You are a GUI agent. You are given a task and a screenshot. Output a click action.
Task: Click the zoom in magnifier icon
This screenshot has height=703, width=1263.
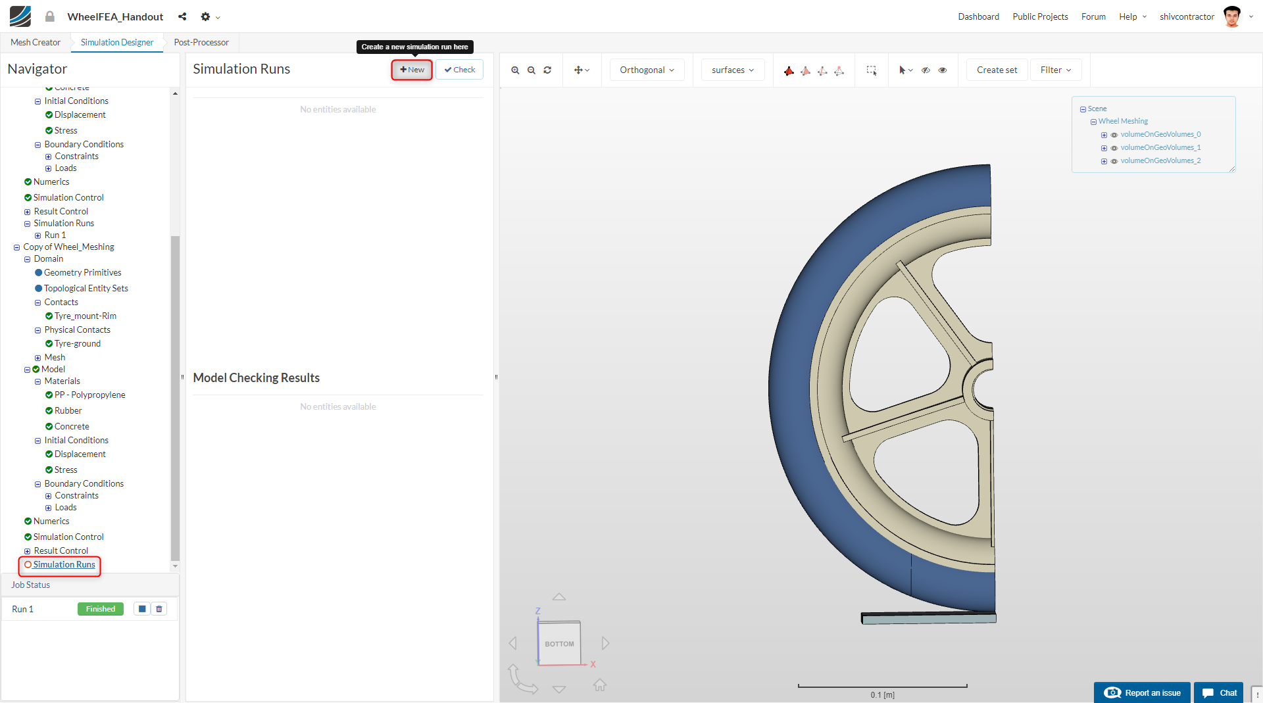(515, 70)
